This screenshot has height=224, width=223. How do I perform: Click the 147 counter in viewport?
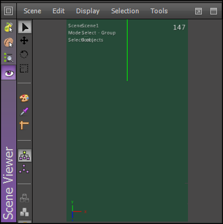click(179, 28)
